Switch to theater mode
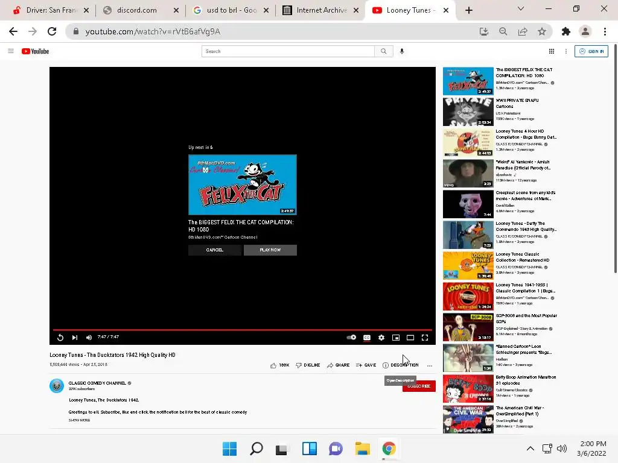Viewport: 618px width, 463px height. click(x=410, y=338)
